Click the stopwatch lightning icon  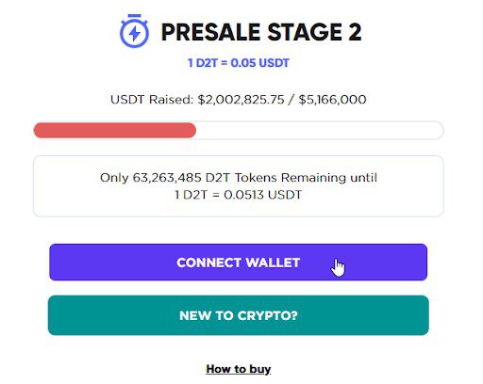pyautogui.click(x=134, y=31)
